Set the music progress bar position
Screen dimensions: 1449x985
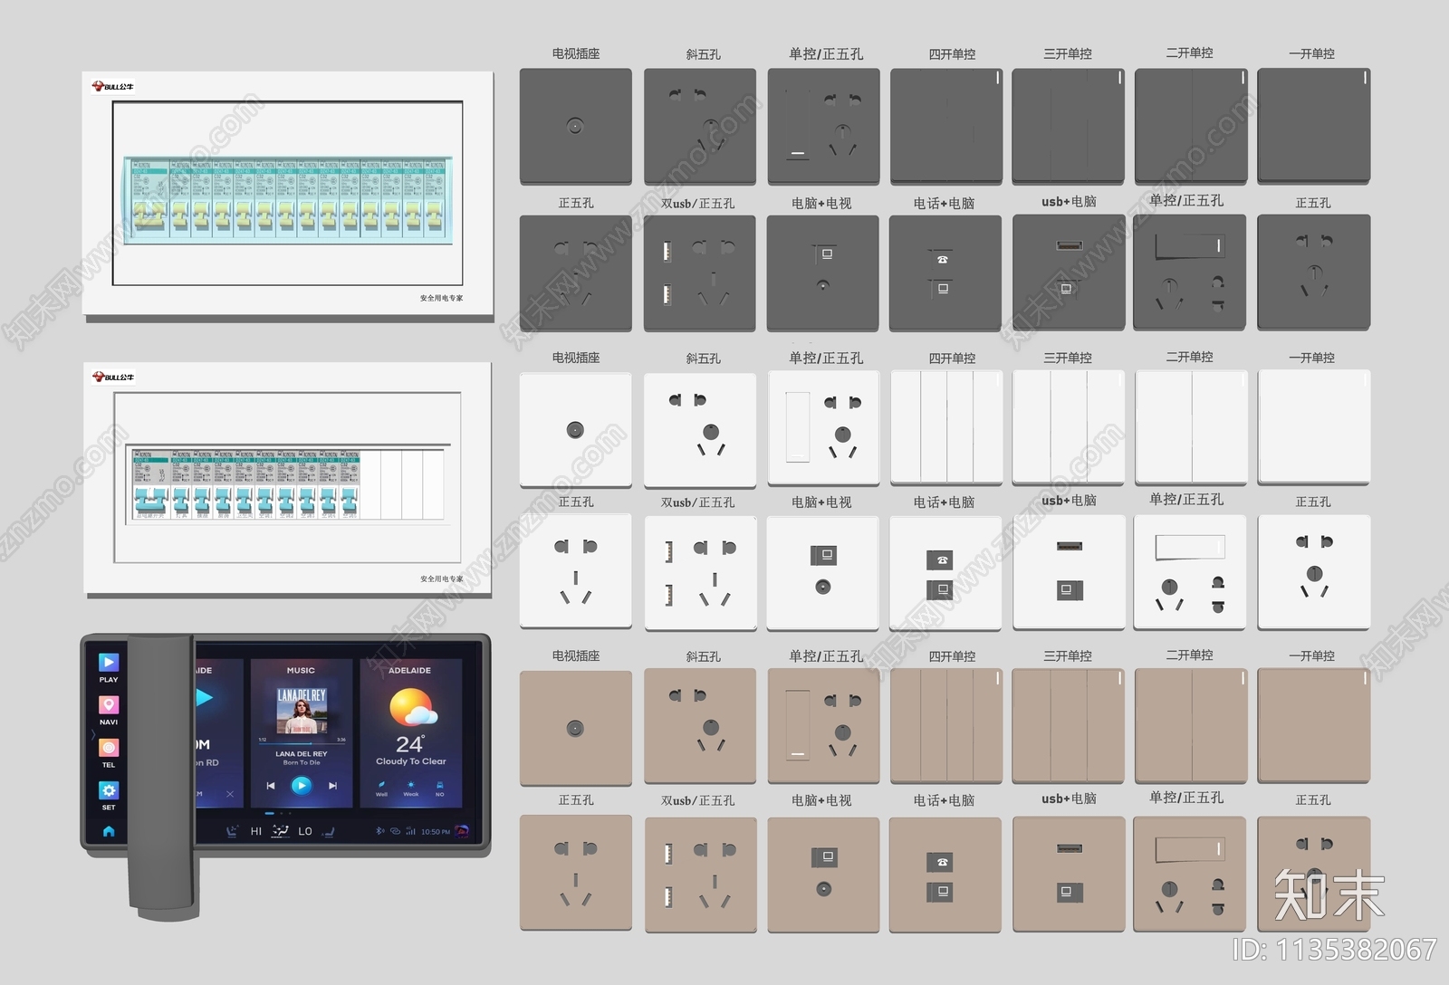coord(301,745)
